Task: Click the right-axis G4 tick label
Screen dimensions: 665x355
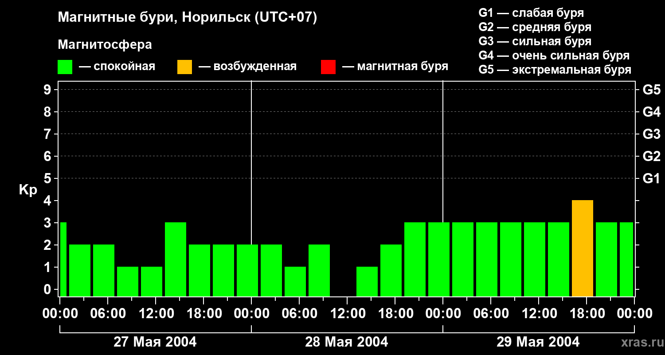Action: point(651,112)
